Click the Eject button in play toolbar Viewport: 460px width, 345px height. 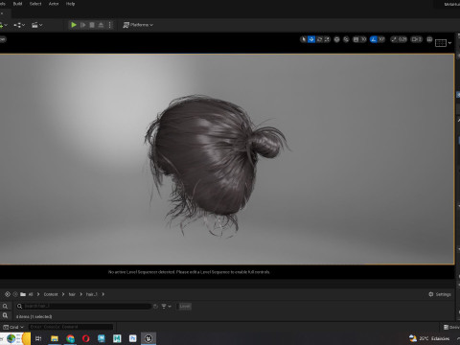tap(101, 25)
